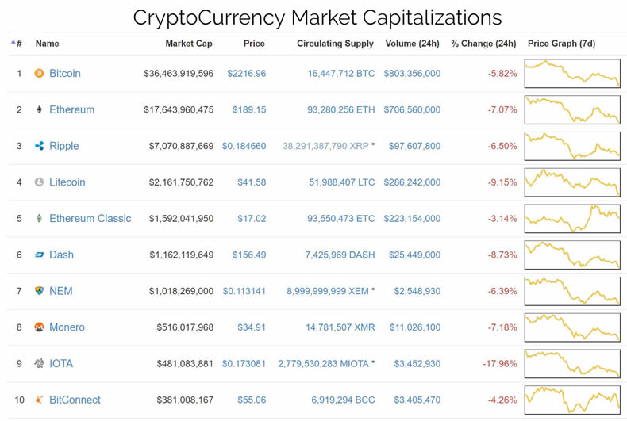Click the Ethereum Classic logo icon
The height and width of the screenshot is (421, 627).
[39, 219]
